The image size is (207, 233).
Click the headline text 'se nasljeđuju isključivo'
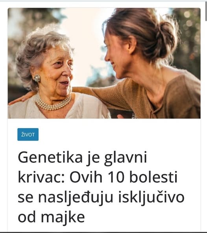(101, 197)
